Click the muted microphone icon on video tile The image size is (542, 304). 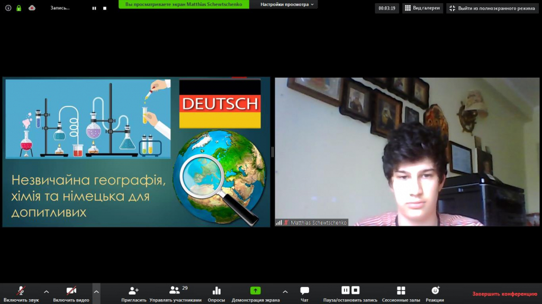point(286,223)
